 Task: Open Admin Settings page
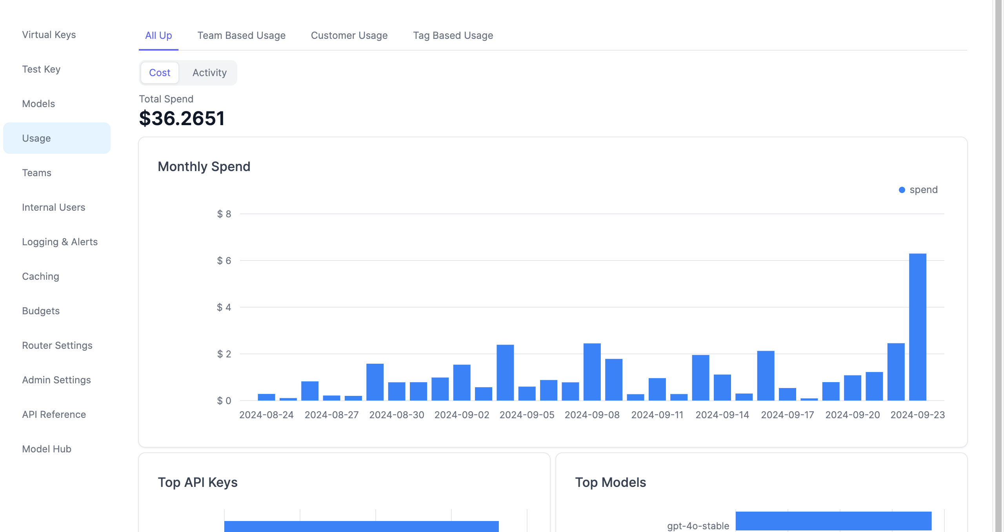pos(56,380)
